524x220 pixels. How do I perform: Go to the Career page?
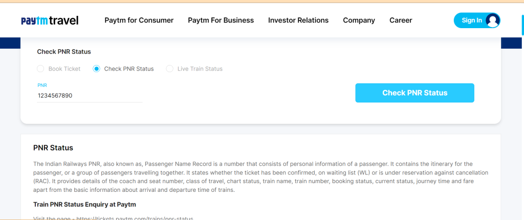401,20
